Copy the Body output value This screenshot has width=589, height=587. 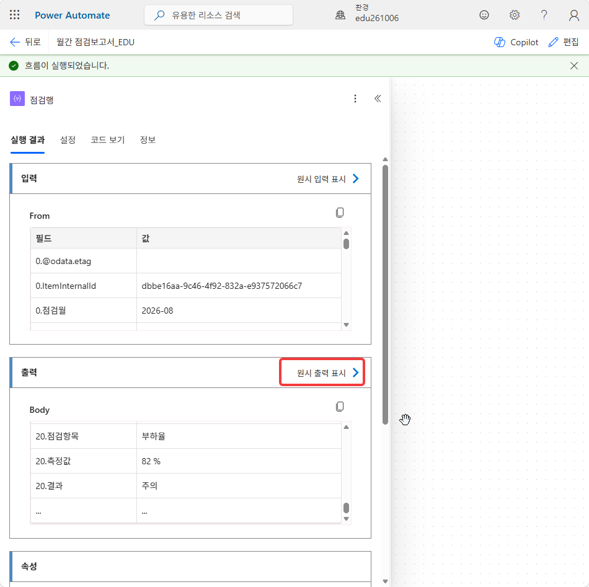pyautogui.click(x=340, y=407)
